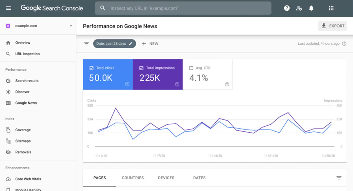Switch to the COUNTRIES tab
Screen dimensions: 353x191
tap(133, 178)
